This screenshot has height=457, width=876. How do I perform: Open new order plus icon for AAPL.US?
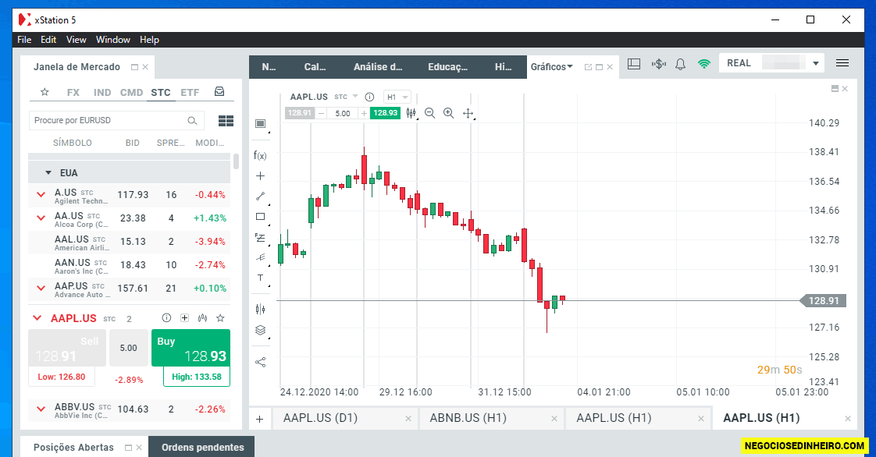point(184,318)
